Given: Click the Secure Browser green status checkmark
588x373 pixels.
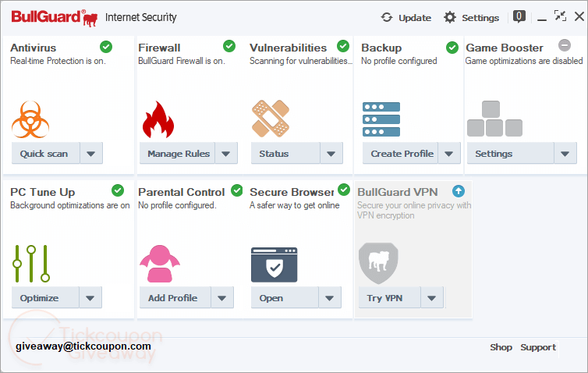Looking at the screenshot, I should coord(344,190).
